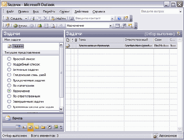184x140 pixels.
Task: Click the Print Preview magnifier icon
Action: 53,26
